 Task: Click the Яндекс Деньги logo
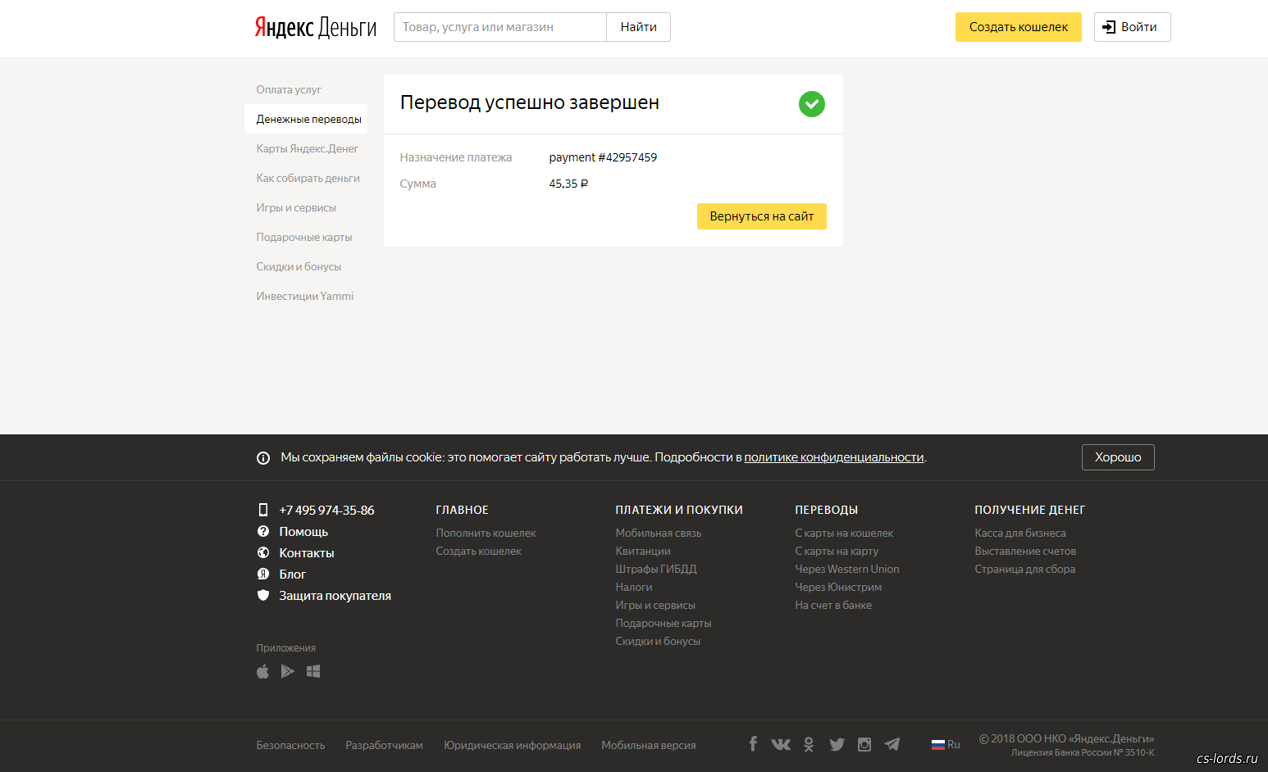(x=316, y=27)
